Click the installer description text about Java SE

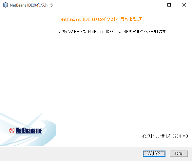[113, 32]
